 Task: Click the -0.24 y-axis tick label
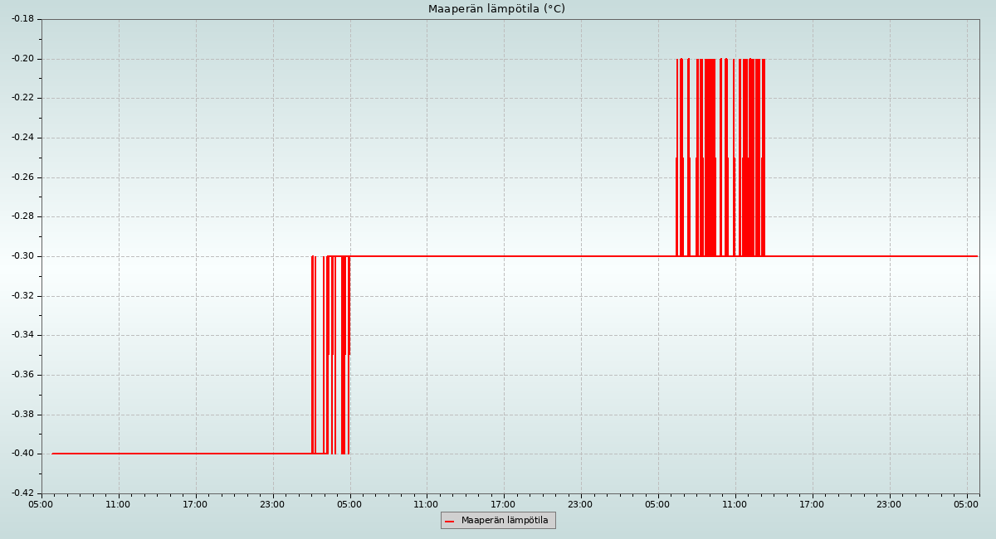[x=23, y=138]
